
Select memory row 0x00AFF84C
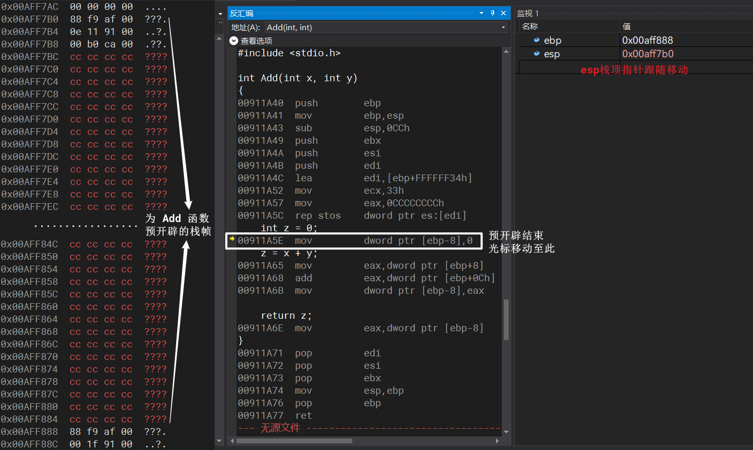pyautogui.click(x=84, y=244)
